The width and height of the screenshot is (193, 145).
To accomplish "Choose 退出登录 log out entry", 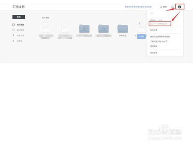I will (x=154, y=53).
